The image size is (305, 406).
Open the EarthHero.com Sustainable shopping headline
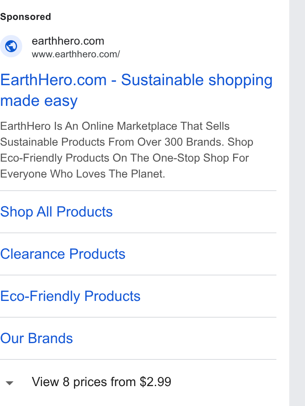coord(136,90)
